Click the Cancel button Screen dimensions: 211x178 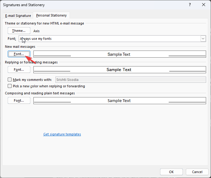[x=197, y=172]
